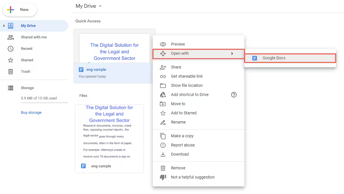Open eng-sample thumbnail under Files
Viewport: 344px width, 194px height.
109,132
